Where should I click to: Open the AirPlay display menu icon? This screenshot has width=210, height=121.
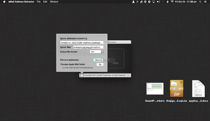coord(154,2)
